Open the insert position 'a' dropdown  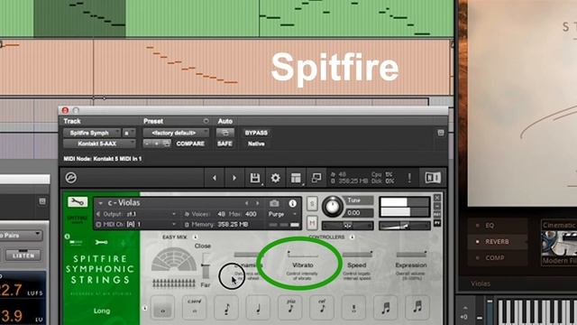(129, 133)
